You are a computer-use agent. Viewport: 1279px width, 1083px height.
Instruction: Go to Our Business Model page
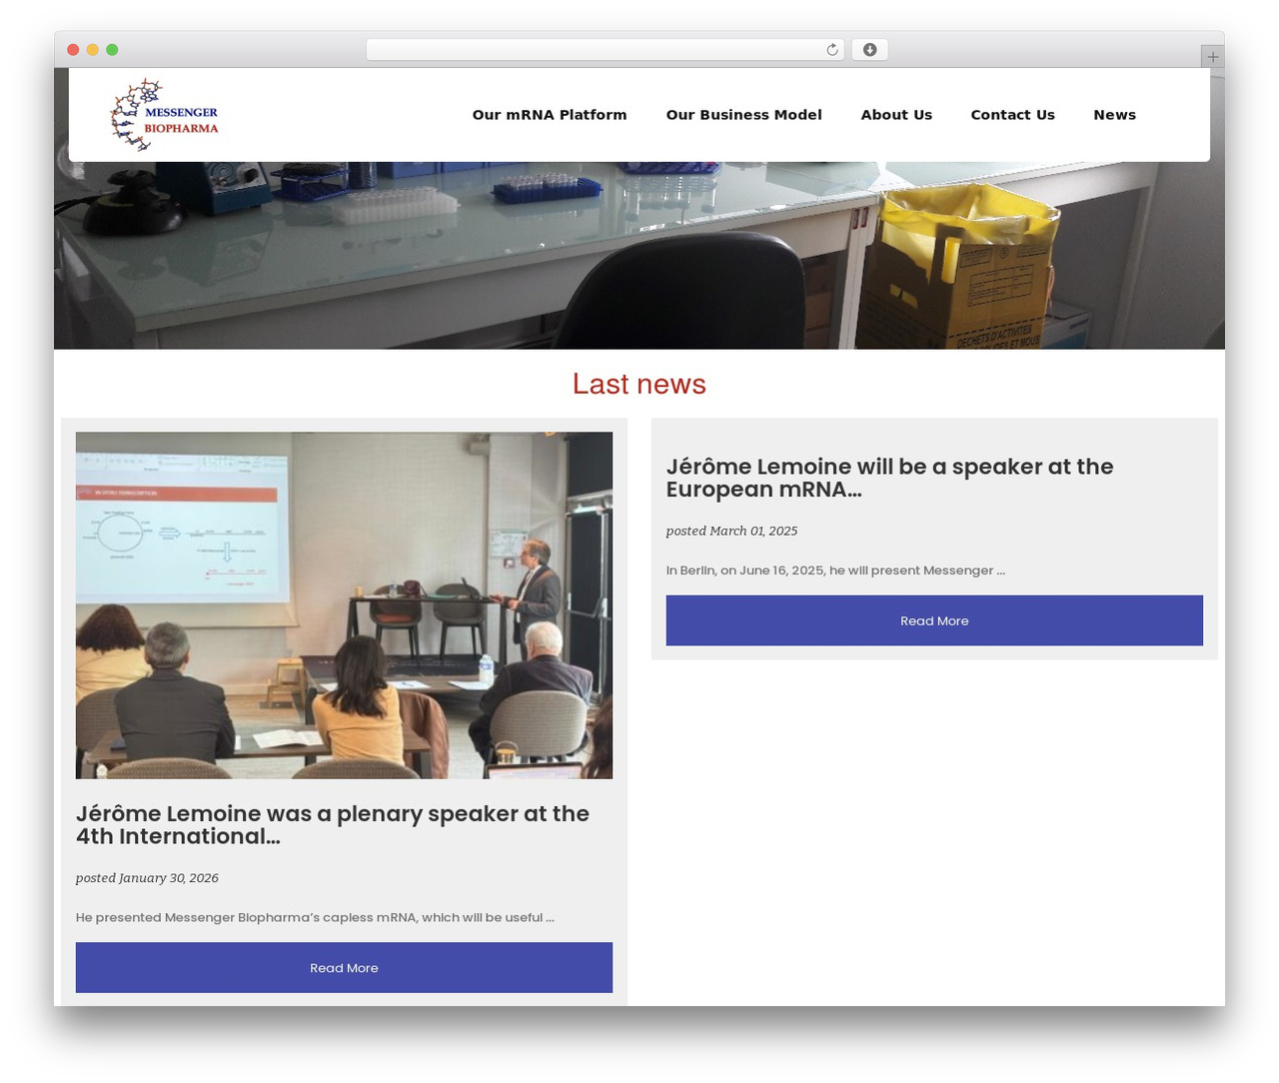coord(744,115)
